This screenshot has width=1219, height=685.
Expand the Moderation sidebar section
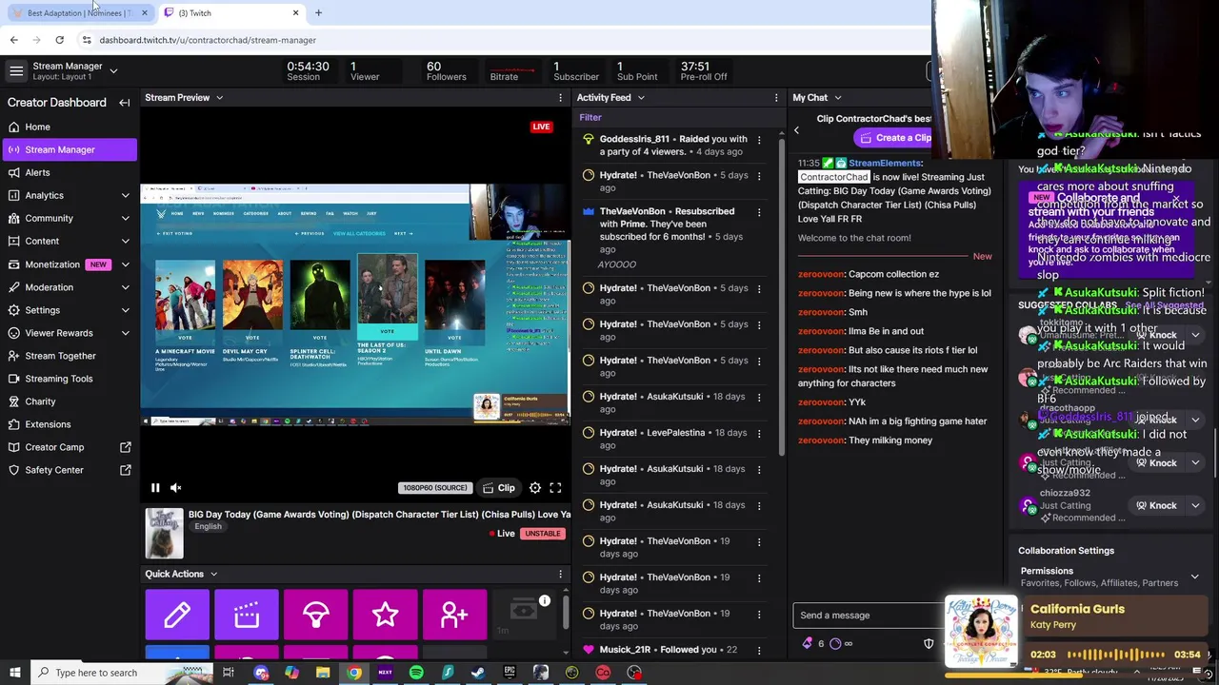point(125,287)
